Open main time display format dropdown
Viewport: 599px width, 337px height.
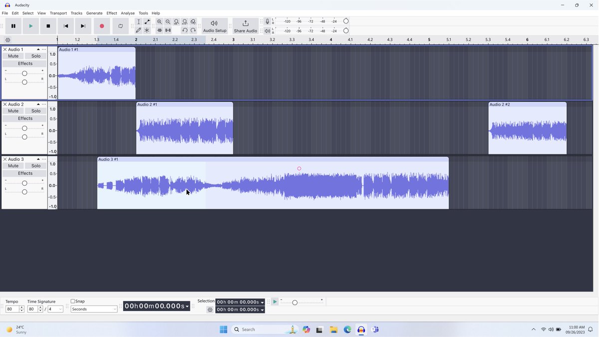(x=187, y=306)
